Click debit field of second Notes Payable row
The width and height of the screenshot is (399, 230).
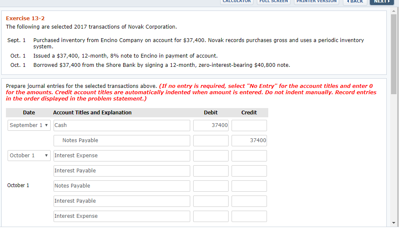point(211,186)
